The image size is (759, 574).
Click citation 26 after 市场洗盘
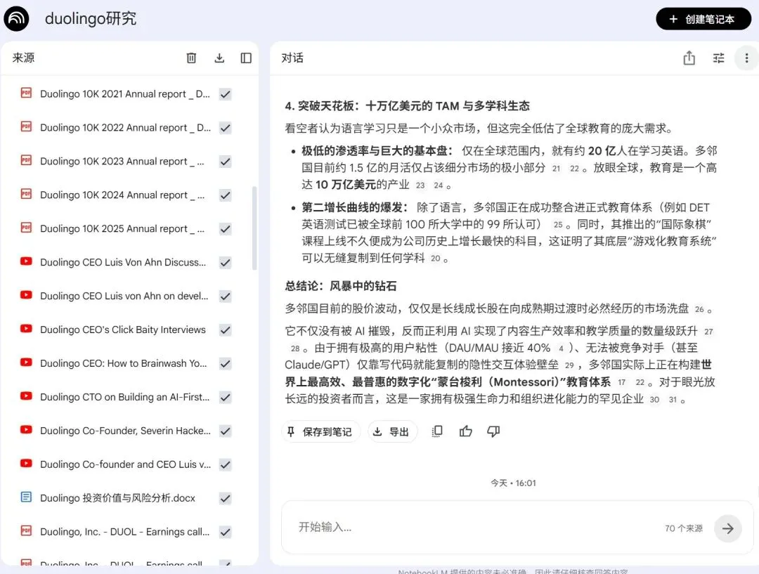pyautogui.click(x=699, y=309)
